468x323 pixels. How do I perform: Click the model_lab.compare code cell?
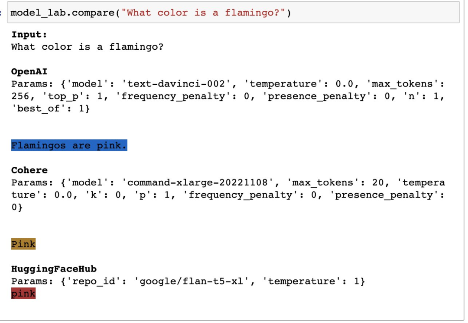tap(233, 13)
